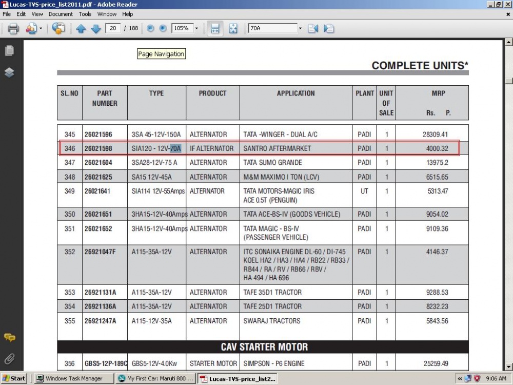Click part number 26921047F

tap(100, 252)
